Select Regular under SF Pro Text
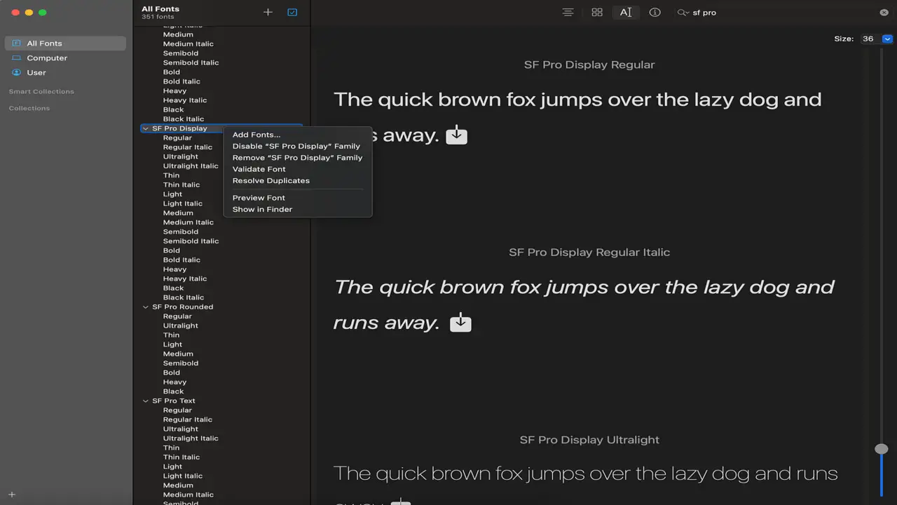 click(x=177, y=410)
